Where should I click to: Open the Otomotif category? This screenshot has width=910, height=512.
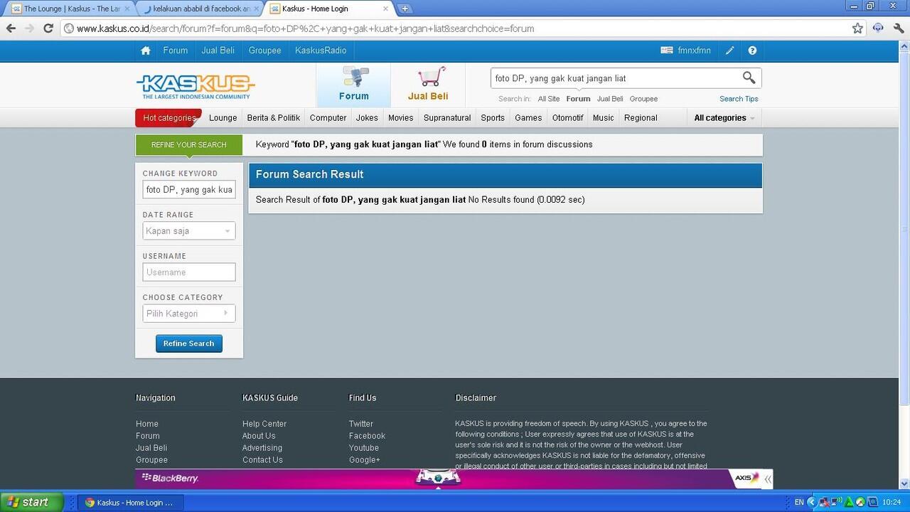(x=568, y=118)
